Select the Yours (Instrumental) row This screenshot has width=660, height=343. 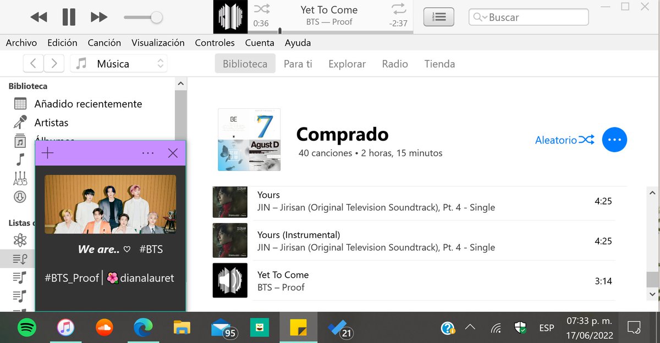(x=414, y=241)
